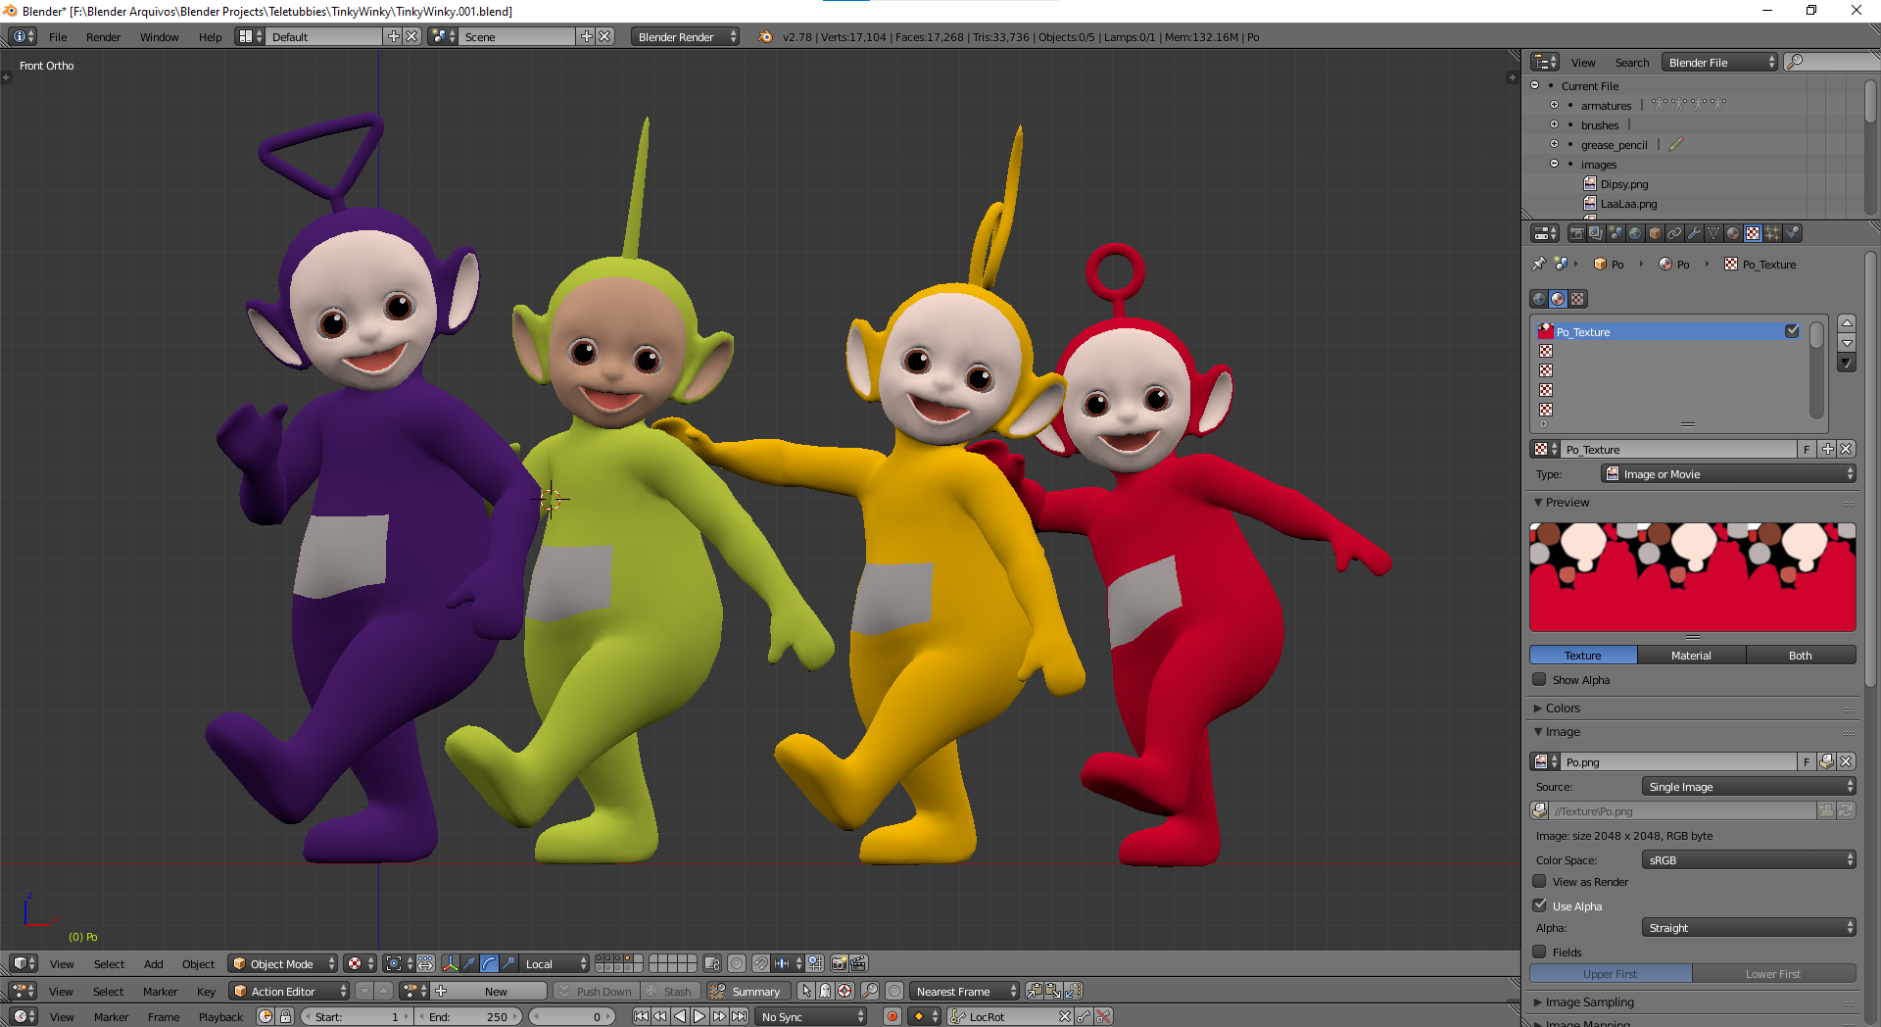The height and width of the screenshot is (1027, 1881).
Task: Click the New action button
Action: 496,992
